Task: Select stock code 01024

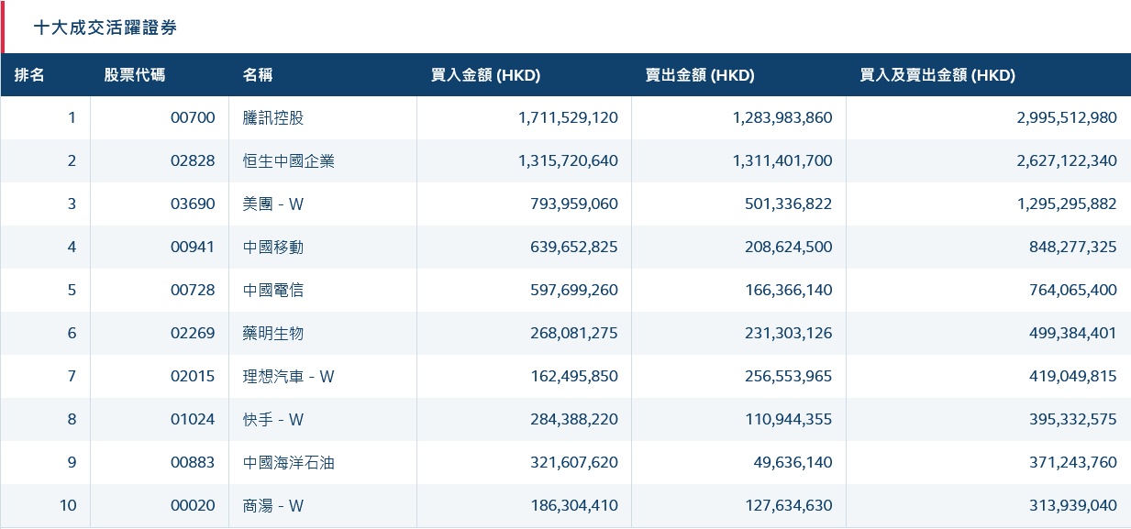Action: (193, 419)
